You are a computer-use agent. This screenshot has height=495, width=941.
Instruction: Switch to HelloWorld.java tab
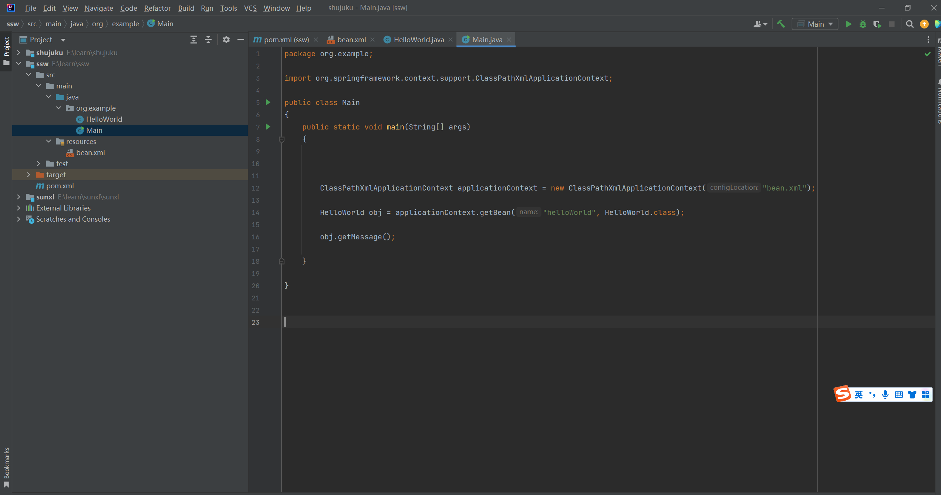(x=418, y=40)
